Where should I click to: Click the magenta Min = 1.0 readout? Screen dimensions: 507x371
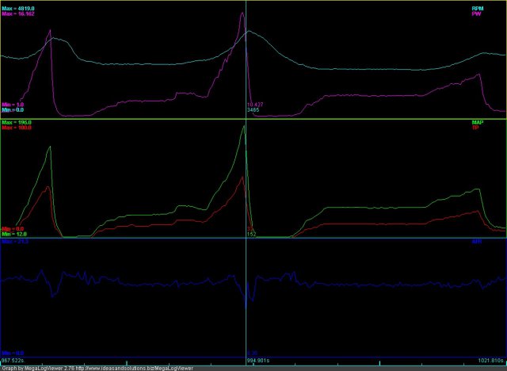[13, 104]
